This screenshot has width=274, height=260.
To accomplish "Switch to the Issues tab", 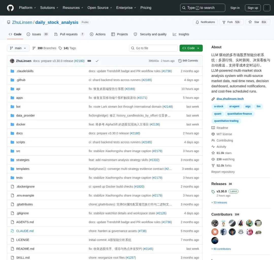I will pos(38,34).
